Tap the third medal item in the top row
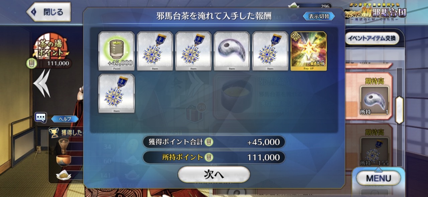This screenshot has height=197, width=428. point(270,51)
